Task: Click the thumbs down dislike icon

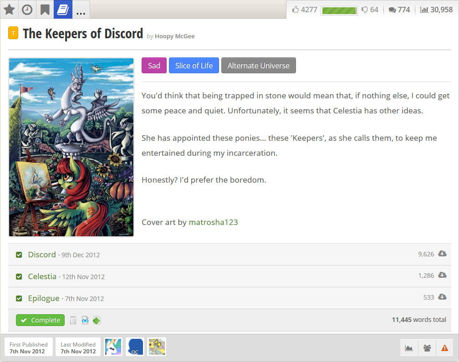Action: coord(364,10)
